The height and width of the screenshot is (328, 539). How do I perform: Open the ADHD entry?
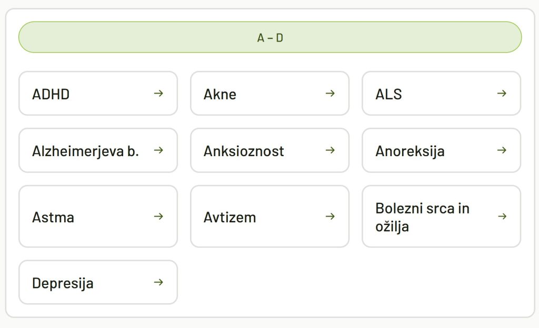point(98,94)
